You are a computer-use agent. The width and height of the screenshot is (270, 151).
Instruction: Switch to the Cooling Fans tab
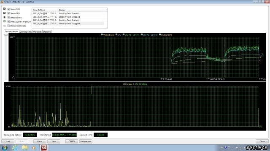[26, 32]
